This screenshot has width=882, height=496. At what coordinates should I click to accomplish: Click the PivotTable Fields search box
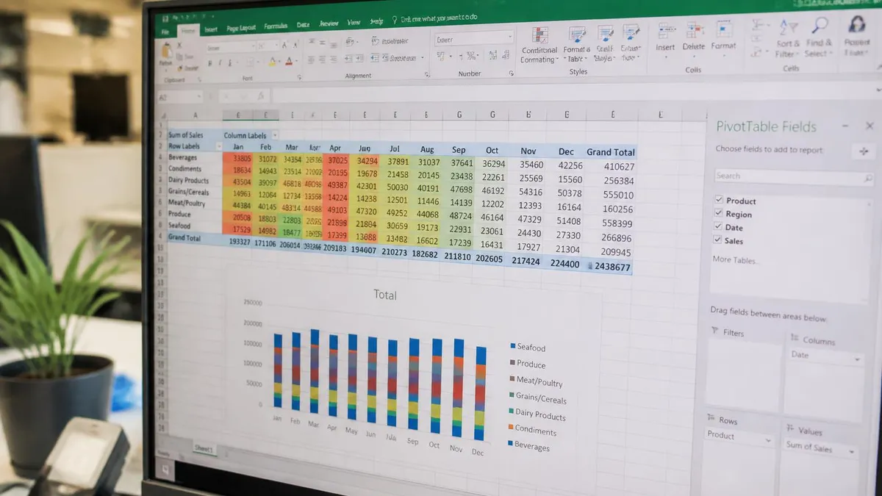(794, 177)
